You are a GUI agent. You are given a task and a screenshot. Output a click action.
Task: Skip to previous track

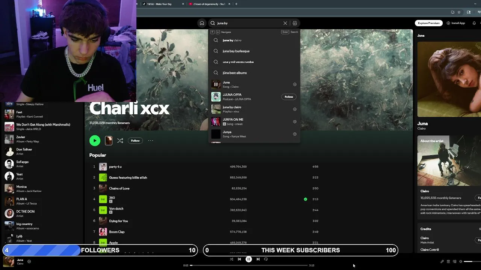coord(239,259)
